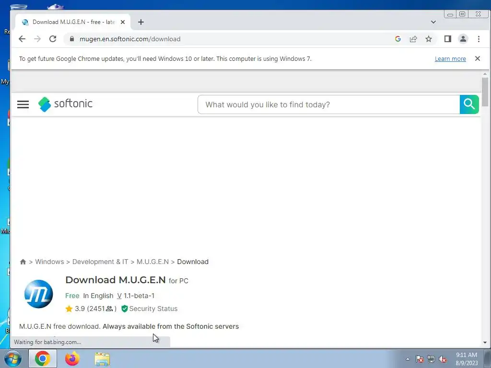Click the padlock site info icon
This screenshot has width=491, height=368.
click(72, 39)
